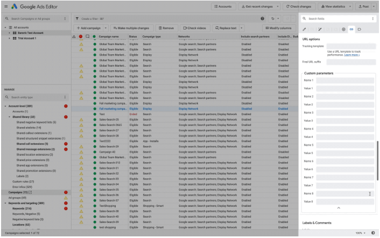The width and height of the screenshot is (380, 238).
Task: Click the Post button
Action: point(364,6)
